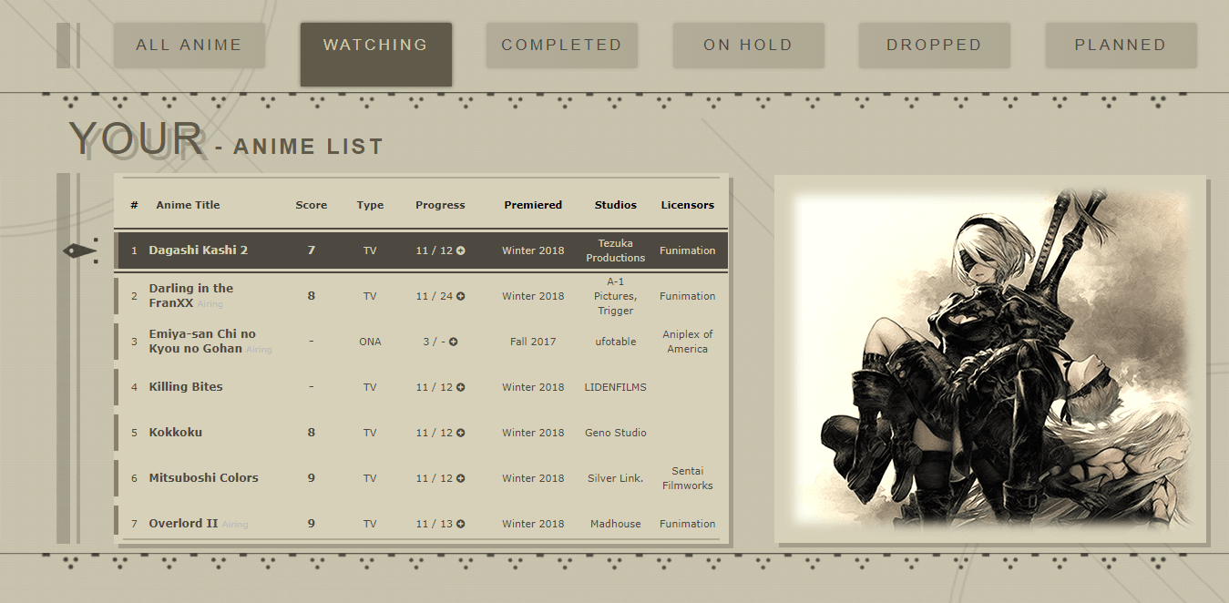Switch to the Completed list
The image size is (1229, 603).
point(561,45)
